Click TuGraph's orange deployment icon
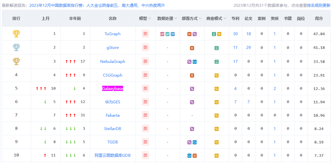 pyautogui.click(x=189, y=34)
